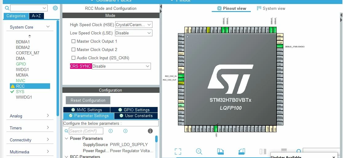
Task: Select the green LED pin at chip bottom
Action: click(x=216, y=129)
